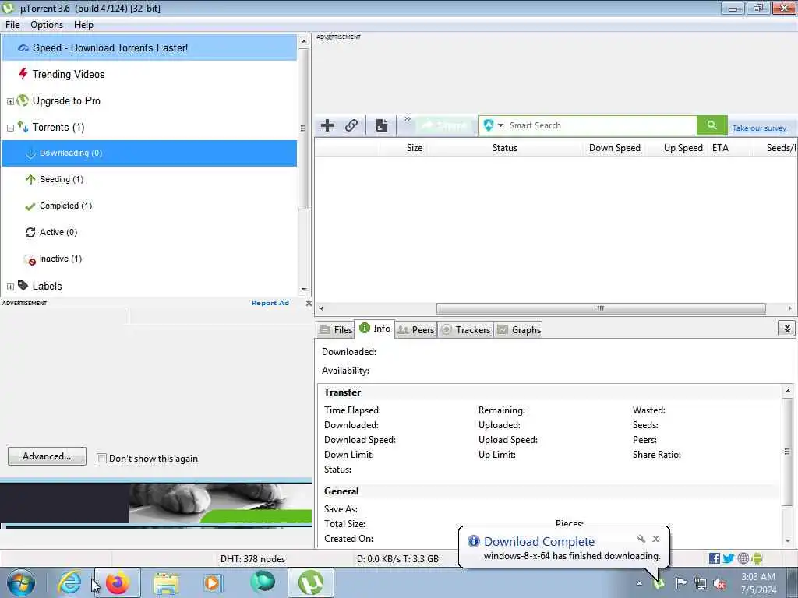Viewport: 798px width, 598px height.
Task: Click the sidebar scroll up arrow
Action: [304, 41]
